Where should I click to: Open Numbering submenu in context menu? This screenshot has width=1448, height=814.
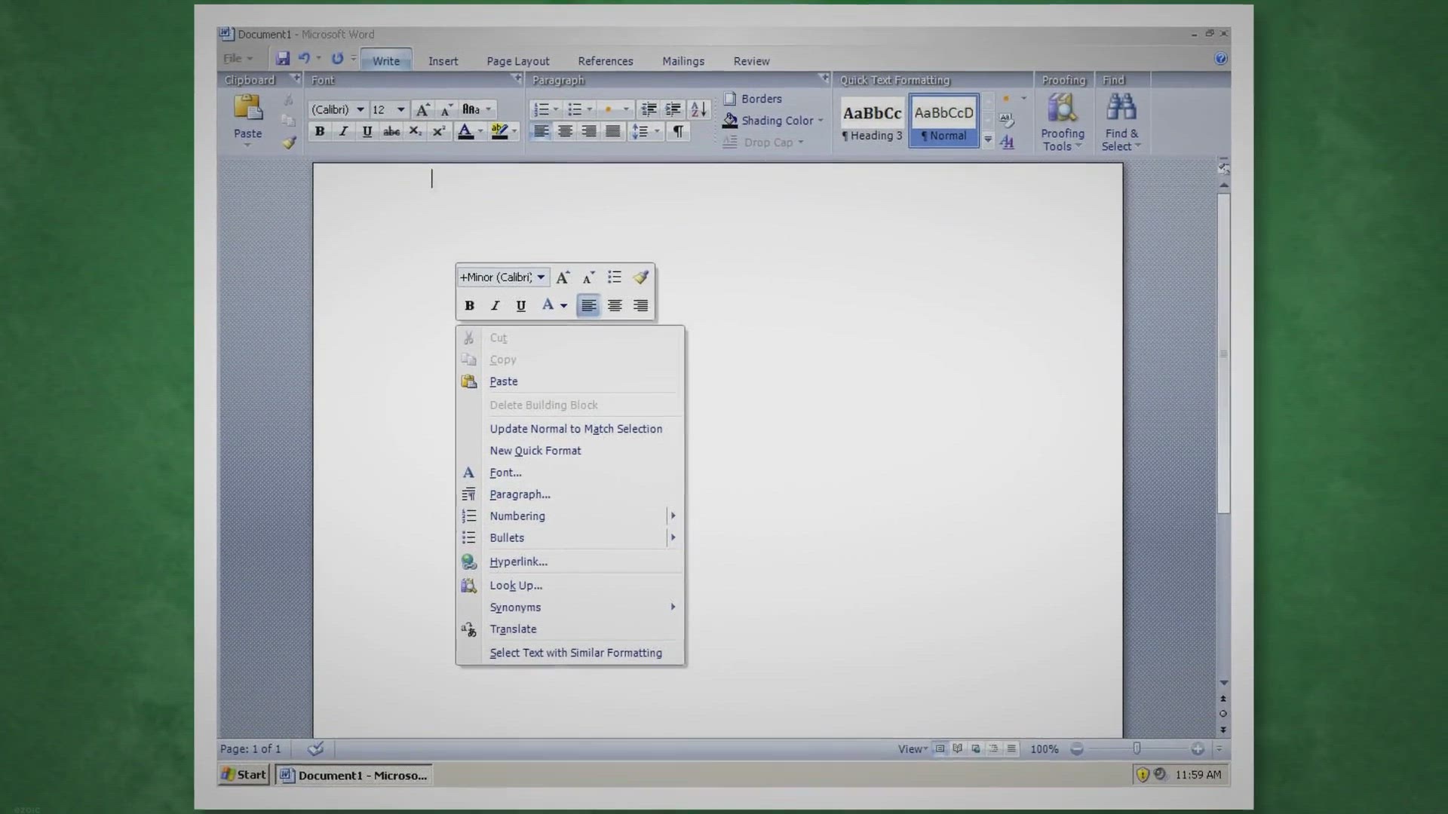point(570,516)
